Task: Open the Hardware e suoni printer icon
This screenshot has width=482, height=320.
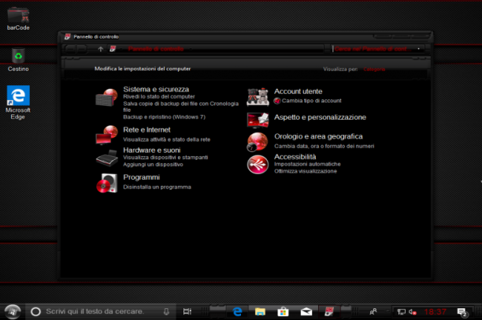Action: click(107, 158)
